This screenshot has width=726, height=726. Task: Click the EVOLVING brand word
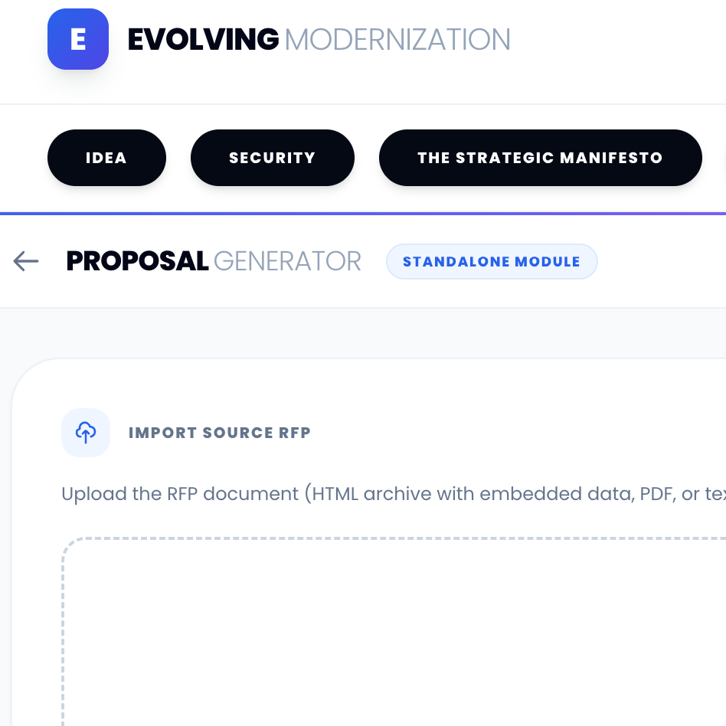(x=203, y=39)
